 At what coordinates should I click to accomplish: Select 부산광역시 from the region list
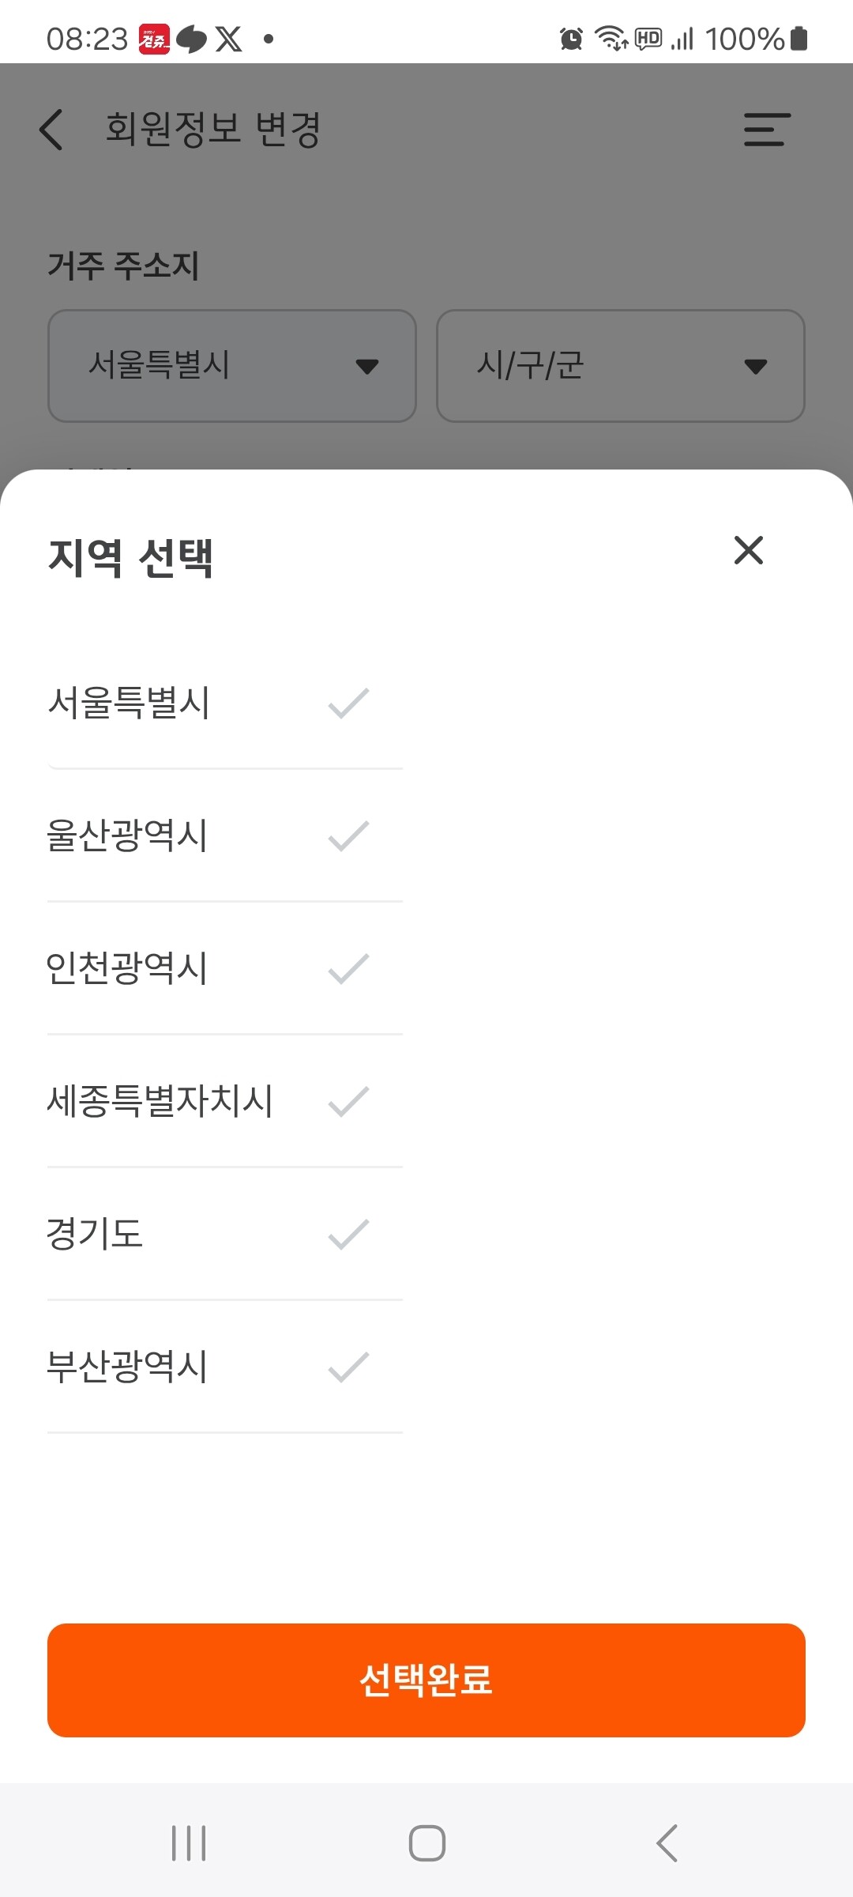(x=225, y=1367)
